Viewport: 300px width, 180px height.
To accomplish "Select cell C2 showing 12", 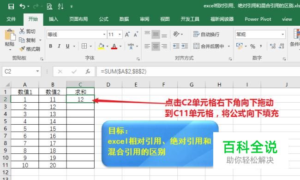I will click(x=81, y=99).
